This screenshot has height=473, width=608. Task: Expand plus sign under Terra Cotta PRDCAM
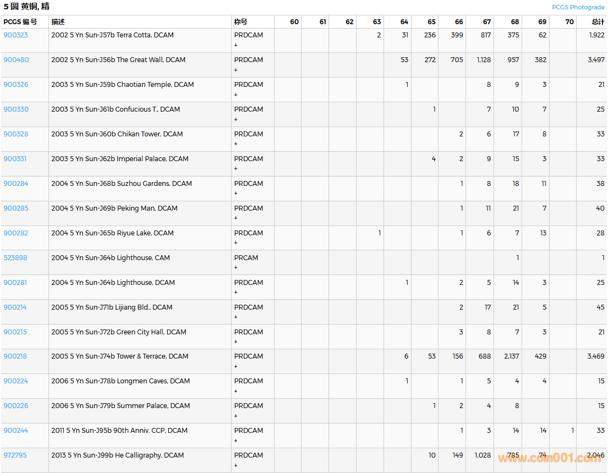point(236,45)
